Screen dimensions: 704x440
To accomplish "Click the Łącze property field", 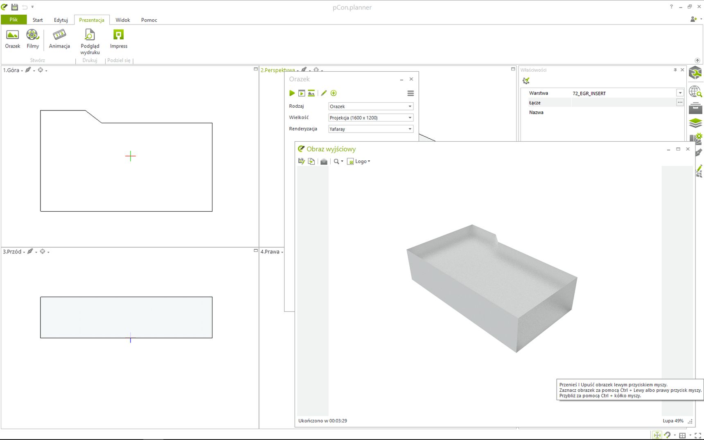I will [623, 103].
